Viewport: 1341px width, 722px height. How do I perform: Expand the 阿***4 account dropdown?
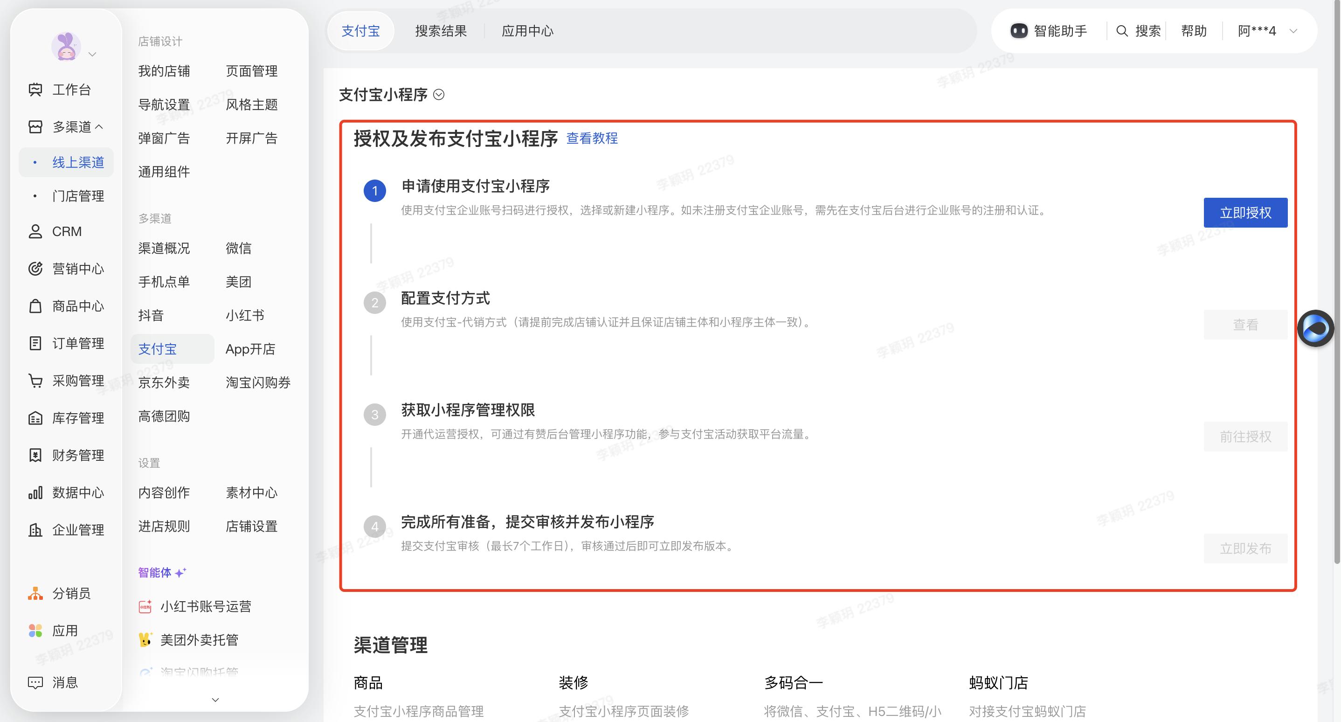[x=1293, y=31]
